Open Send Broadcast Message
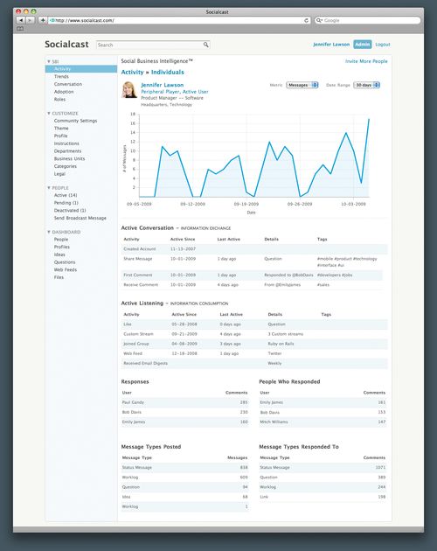437x551 pixels. click(x=80, y=218)
